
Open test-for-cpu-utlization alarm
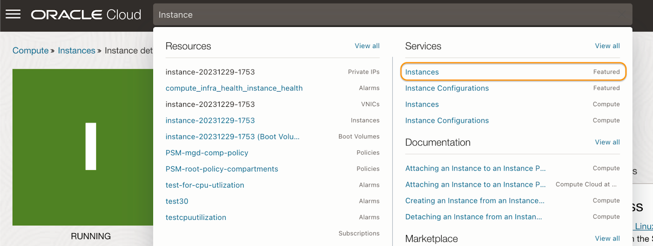click(x=204, y=185)
